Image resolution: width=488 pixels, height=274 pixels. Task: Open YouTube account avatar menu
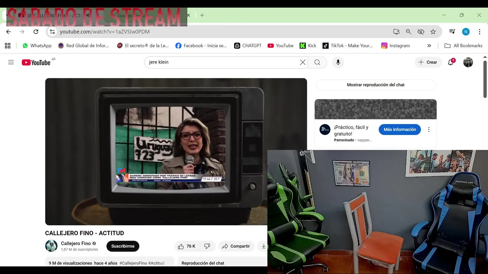coord(468,62)
